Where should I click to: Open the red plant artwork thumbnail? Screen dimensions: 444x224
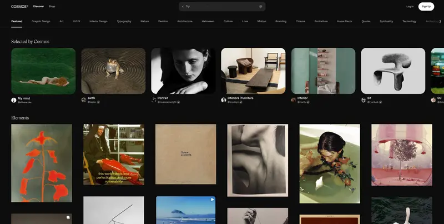tap(42, 163)
